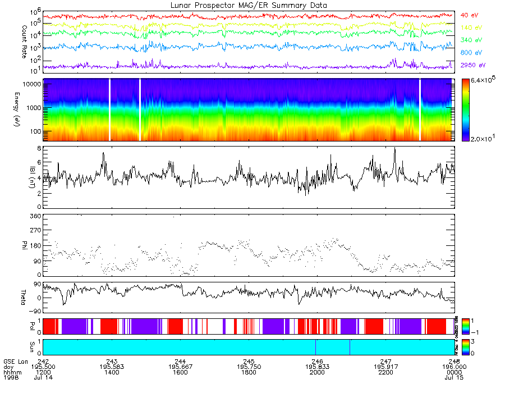Click the '180' Phi axis tick label
505x393 pixels.
coord(36,245)
